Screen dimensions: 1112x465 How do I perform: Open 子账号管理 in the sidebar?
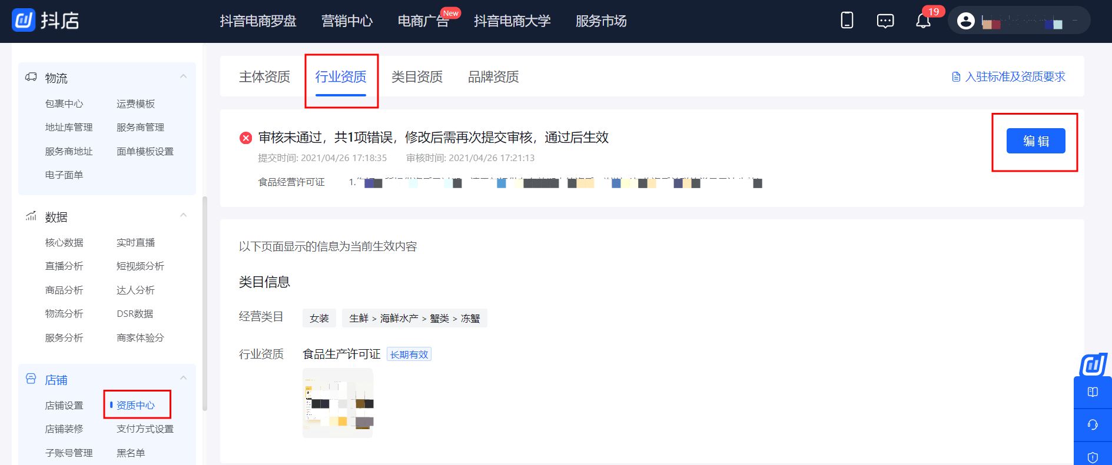69,453
